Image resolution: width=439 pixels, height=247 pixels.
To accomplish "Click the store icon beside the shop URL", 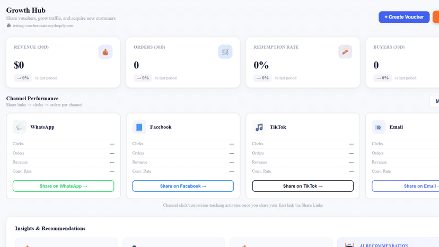I will (x=8, y=25).
